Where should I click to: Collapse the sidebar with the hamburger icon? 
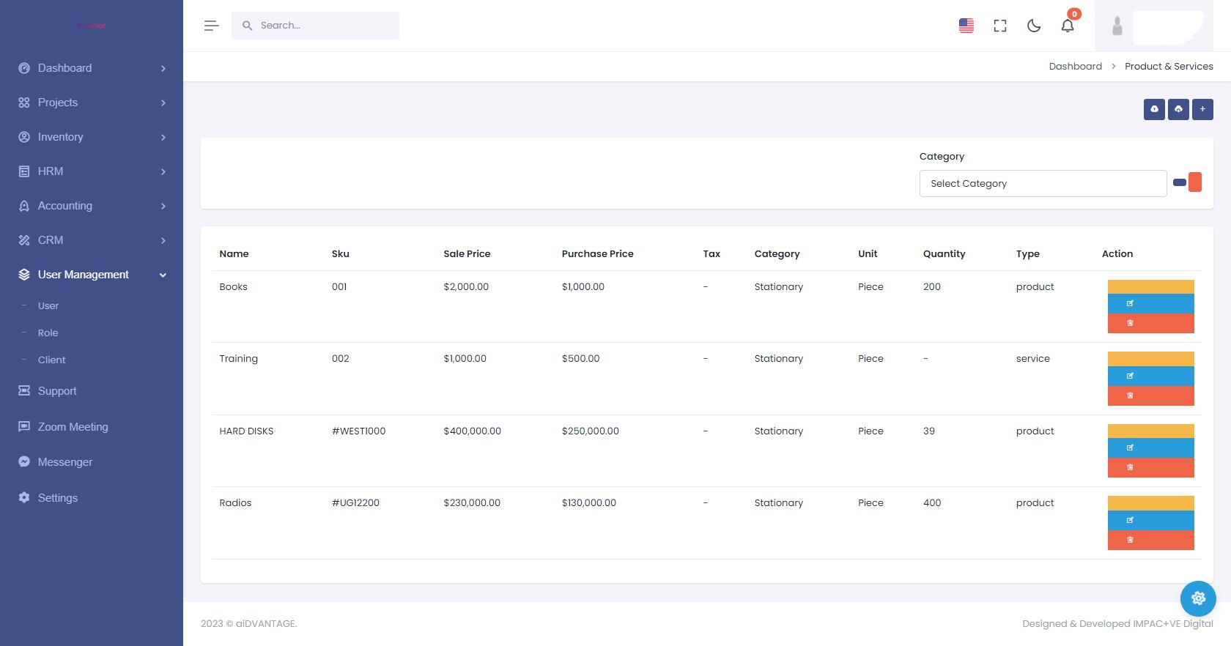tap(212, 26)
